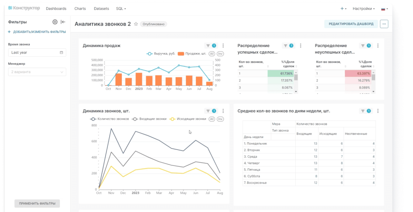Expand the Менеджер dropdown filter

coord(37,72)
